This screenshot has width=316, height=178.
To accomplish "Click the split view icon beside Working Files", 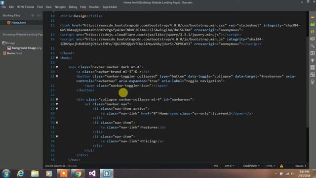I will click(x=39, y=15).
